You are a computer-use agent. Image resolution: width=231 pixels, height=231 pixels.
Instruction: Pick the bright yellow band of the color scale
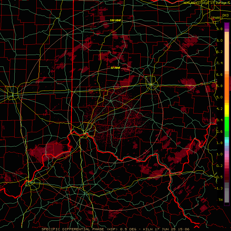click(x=227, y=110)
